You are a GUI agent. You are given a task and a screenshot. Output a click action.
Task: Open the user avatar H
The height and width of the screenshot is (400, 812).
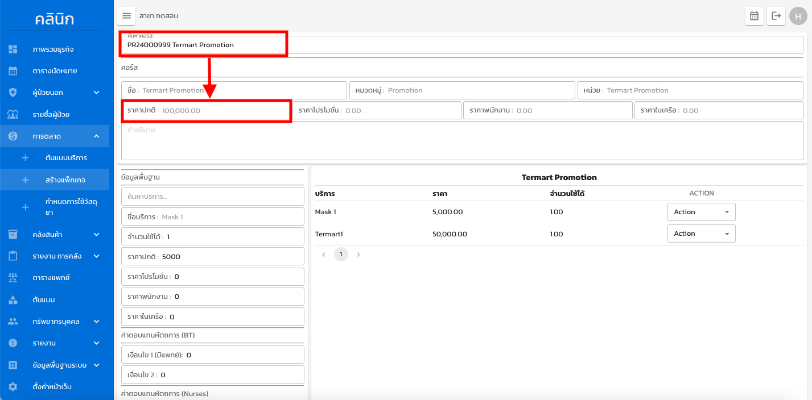click(798, 16)
